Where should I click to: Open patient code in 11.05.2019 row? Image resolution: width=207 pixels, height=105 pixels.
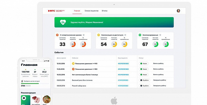123,69
